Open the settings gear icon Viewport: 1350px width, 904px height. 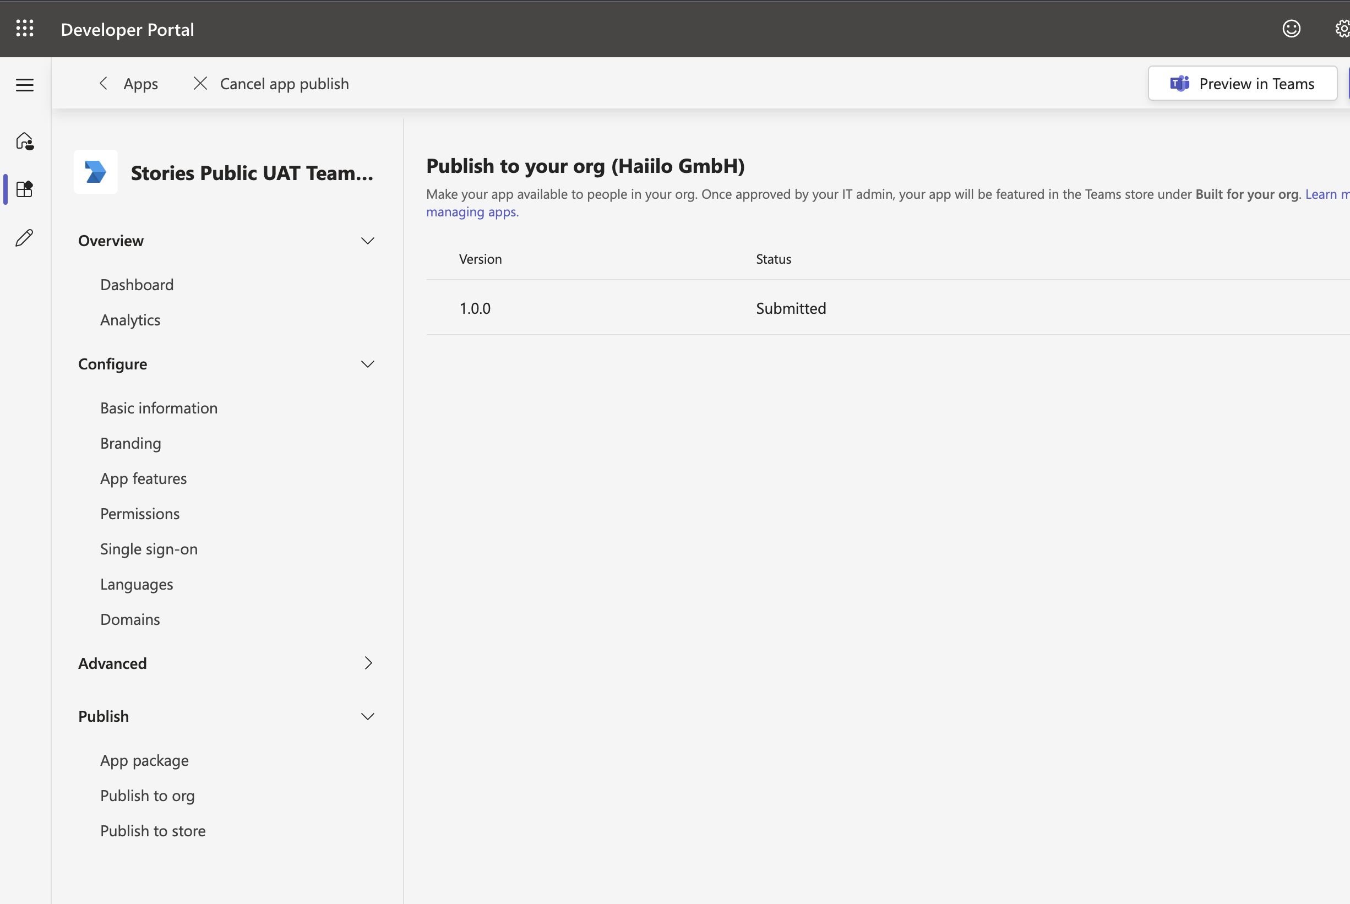coord(1342,28)
